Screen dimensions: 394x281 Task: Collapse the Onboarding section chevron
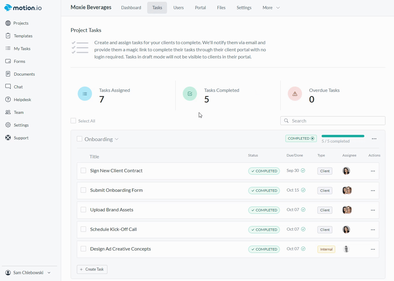pyautogui.click(x=117, y=139)
